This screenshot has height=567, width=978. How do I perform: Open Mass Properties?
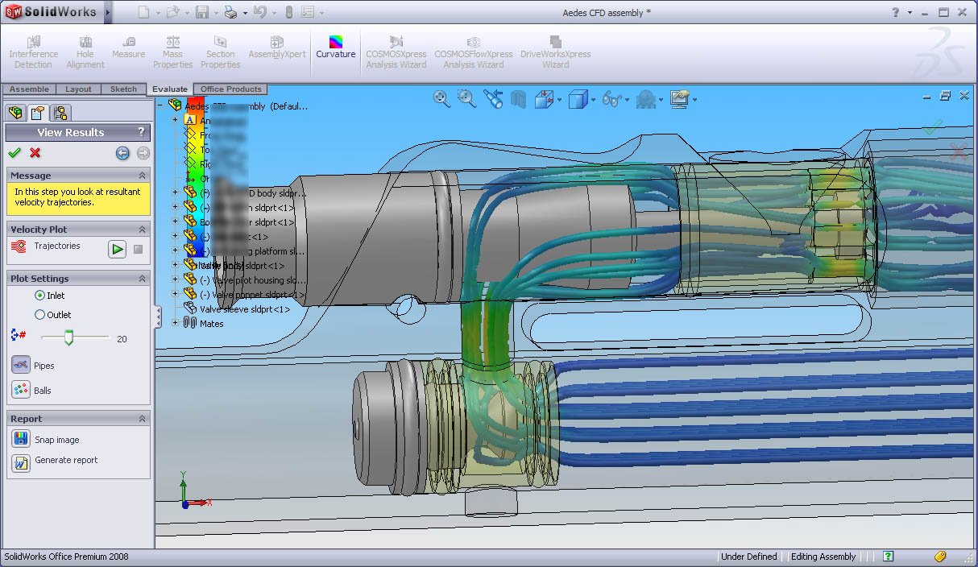click(x=173, y=52)
